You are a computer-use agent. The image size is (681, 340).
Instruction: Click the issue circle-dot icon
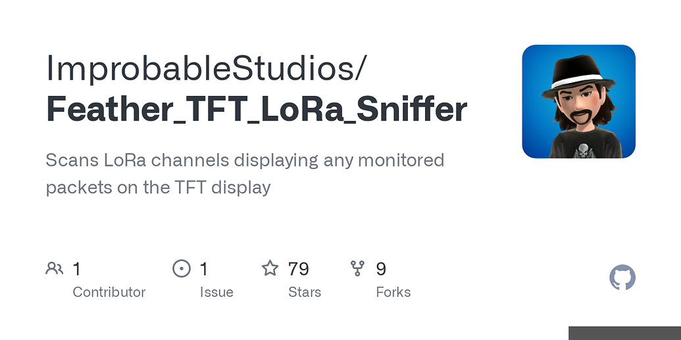tap(182, 268)
